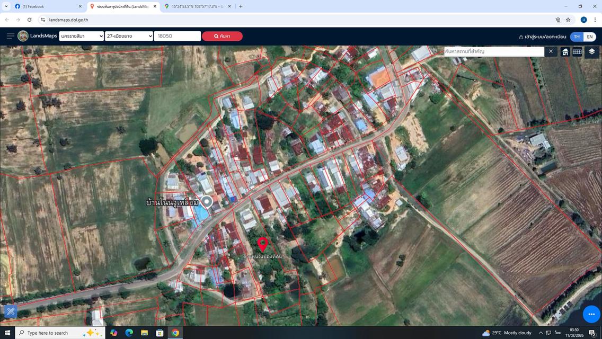Open the เข้าสู่ระบบ/ลงทะเบียน login link
Viewport: 602px width, 339px height.
[546, 37]
